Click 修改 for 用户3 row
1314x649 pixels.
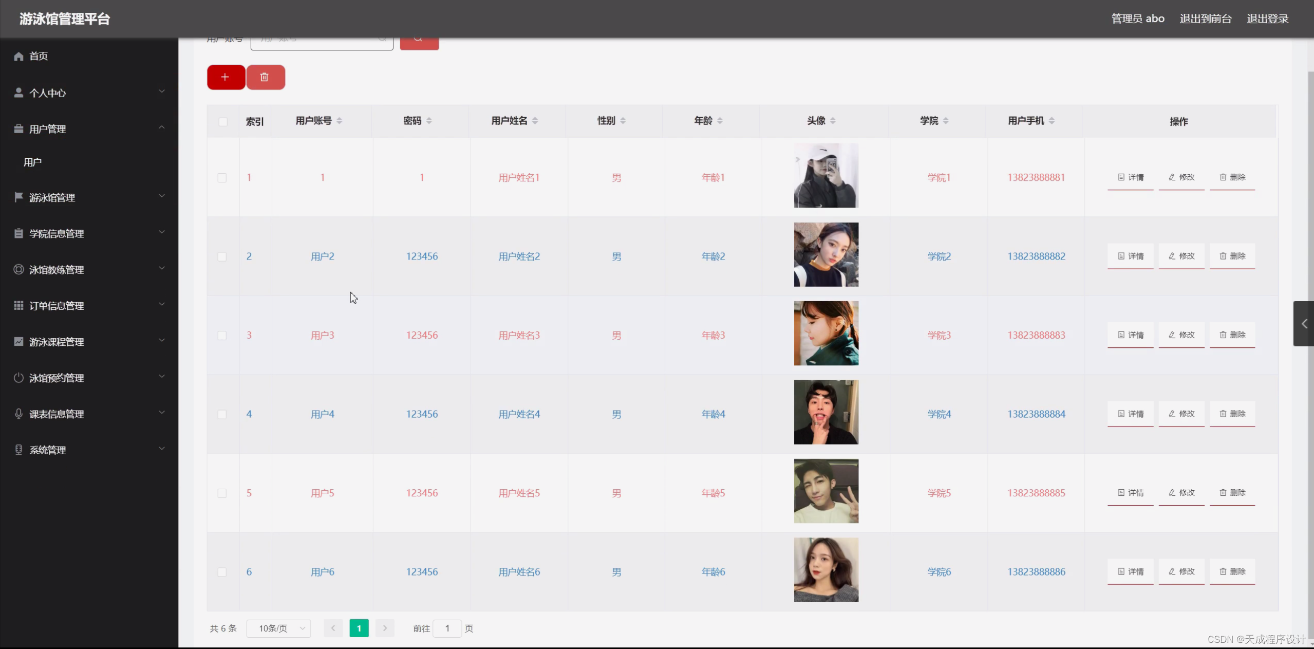(1181, 335)
